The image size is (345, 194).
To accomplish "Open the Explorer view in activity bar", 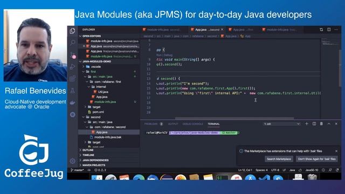I will pos(72,31).
